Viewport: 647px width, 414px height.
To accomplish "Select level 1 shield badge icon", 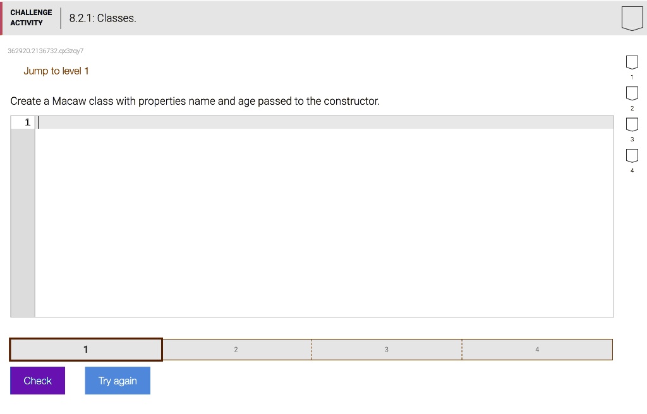I will pos(632,62).
